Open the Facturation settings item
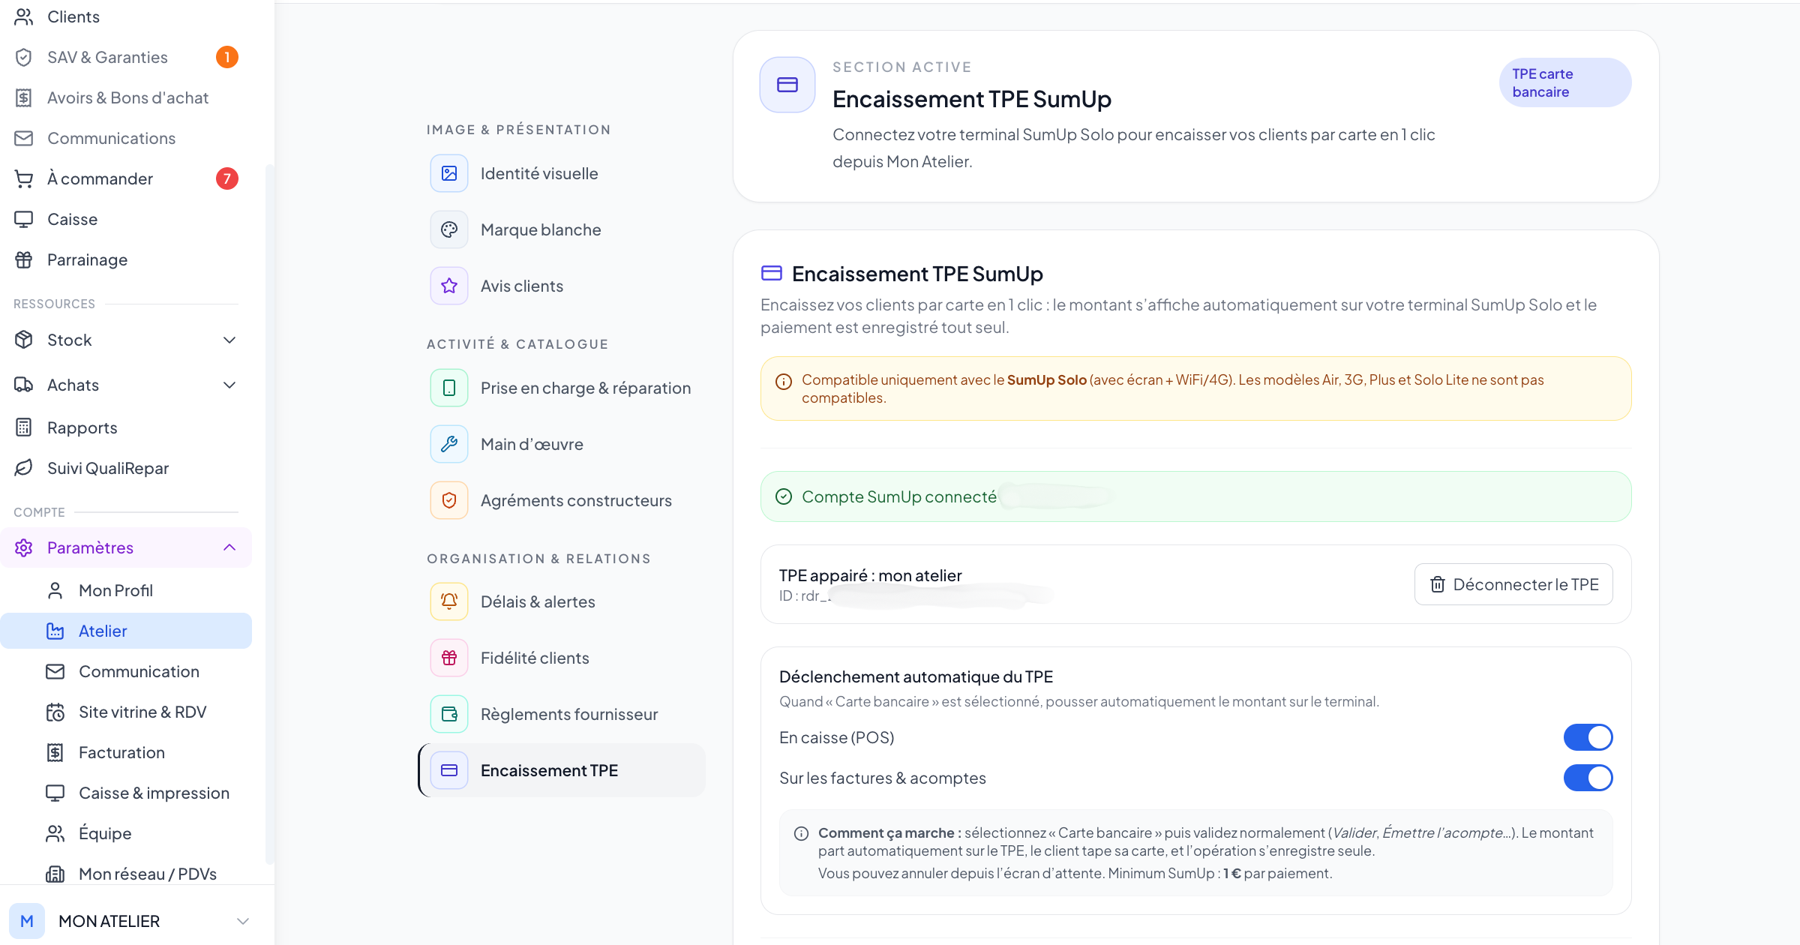This screenshot has height=945, width=1800. (x=126, y=752)
